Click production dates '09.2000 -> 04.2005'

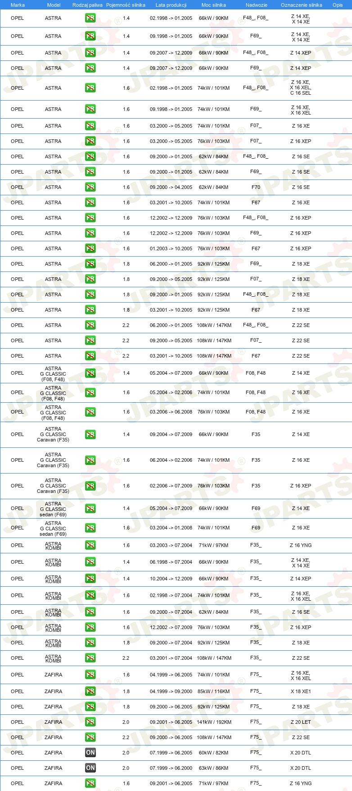pos(171,187)
